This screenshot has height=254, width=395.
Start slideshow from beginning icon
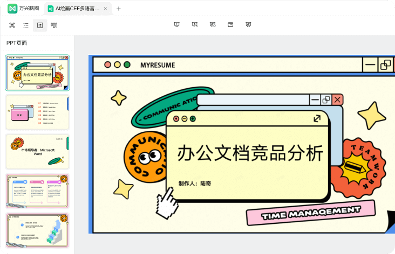[x=177, y=24]
